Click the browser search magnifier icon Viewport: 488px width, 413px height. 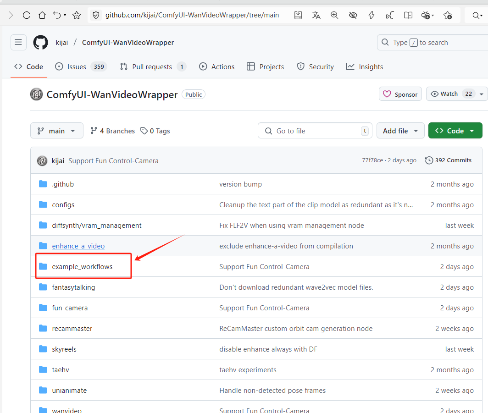(476, 15)
